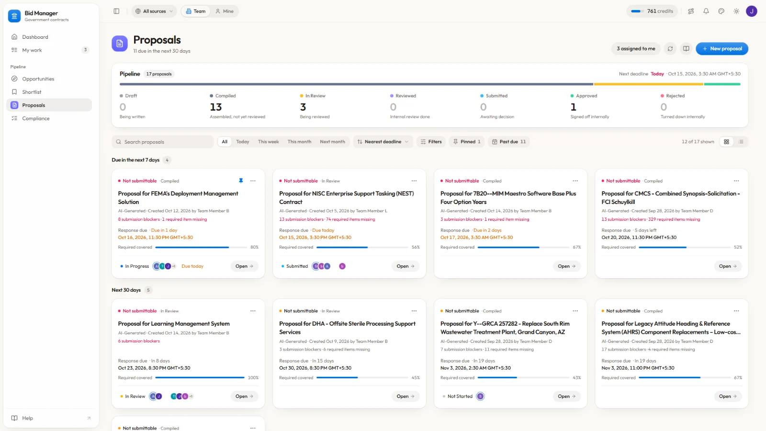The image size is (766, 431).
Task: Click the Bid Manager logo icon
Action: (x=14, y=16)
